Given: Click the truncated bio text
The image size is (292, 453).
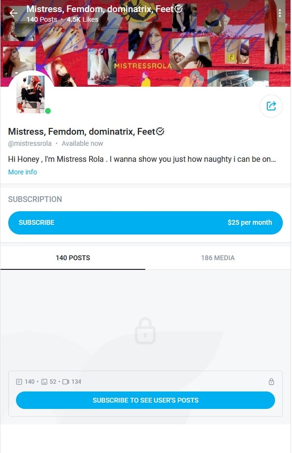Looking at the screenshot, I should [142, 159].
